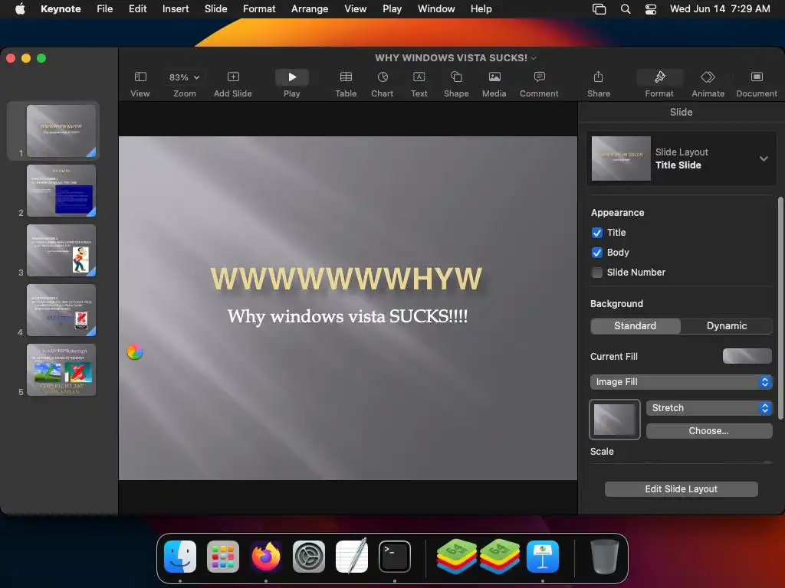Open the Arrange menu

coord(310,8)
